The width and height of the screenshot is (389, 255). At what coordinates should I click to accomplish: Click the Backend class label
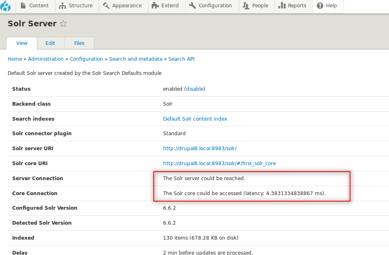32,104
